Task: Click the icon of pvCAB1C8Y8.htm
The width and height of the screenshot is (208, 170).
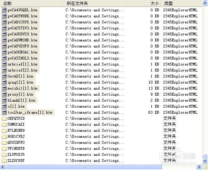Action: (4, 22)
